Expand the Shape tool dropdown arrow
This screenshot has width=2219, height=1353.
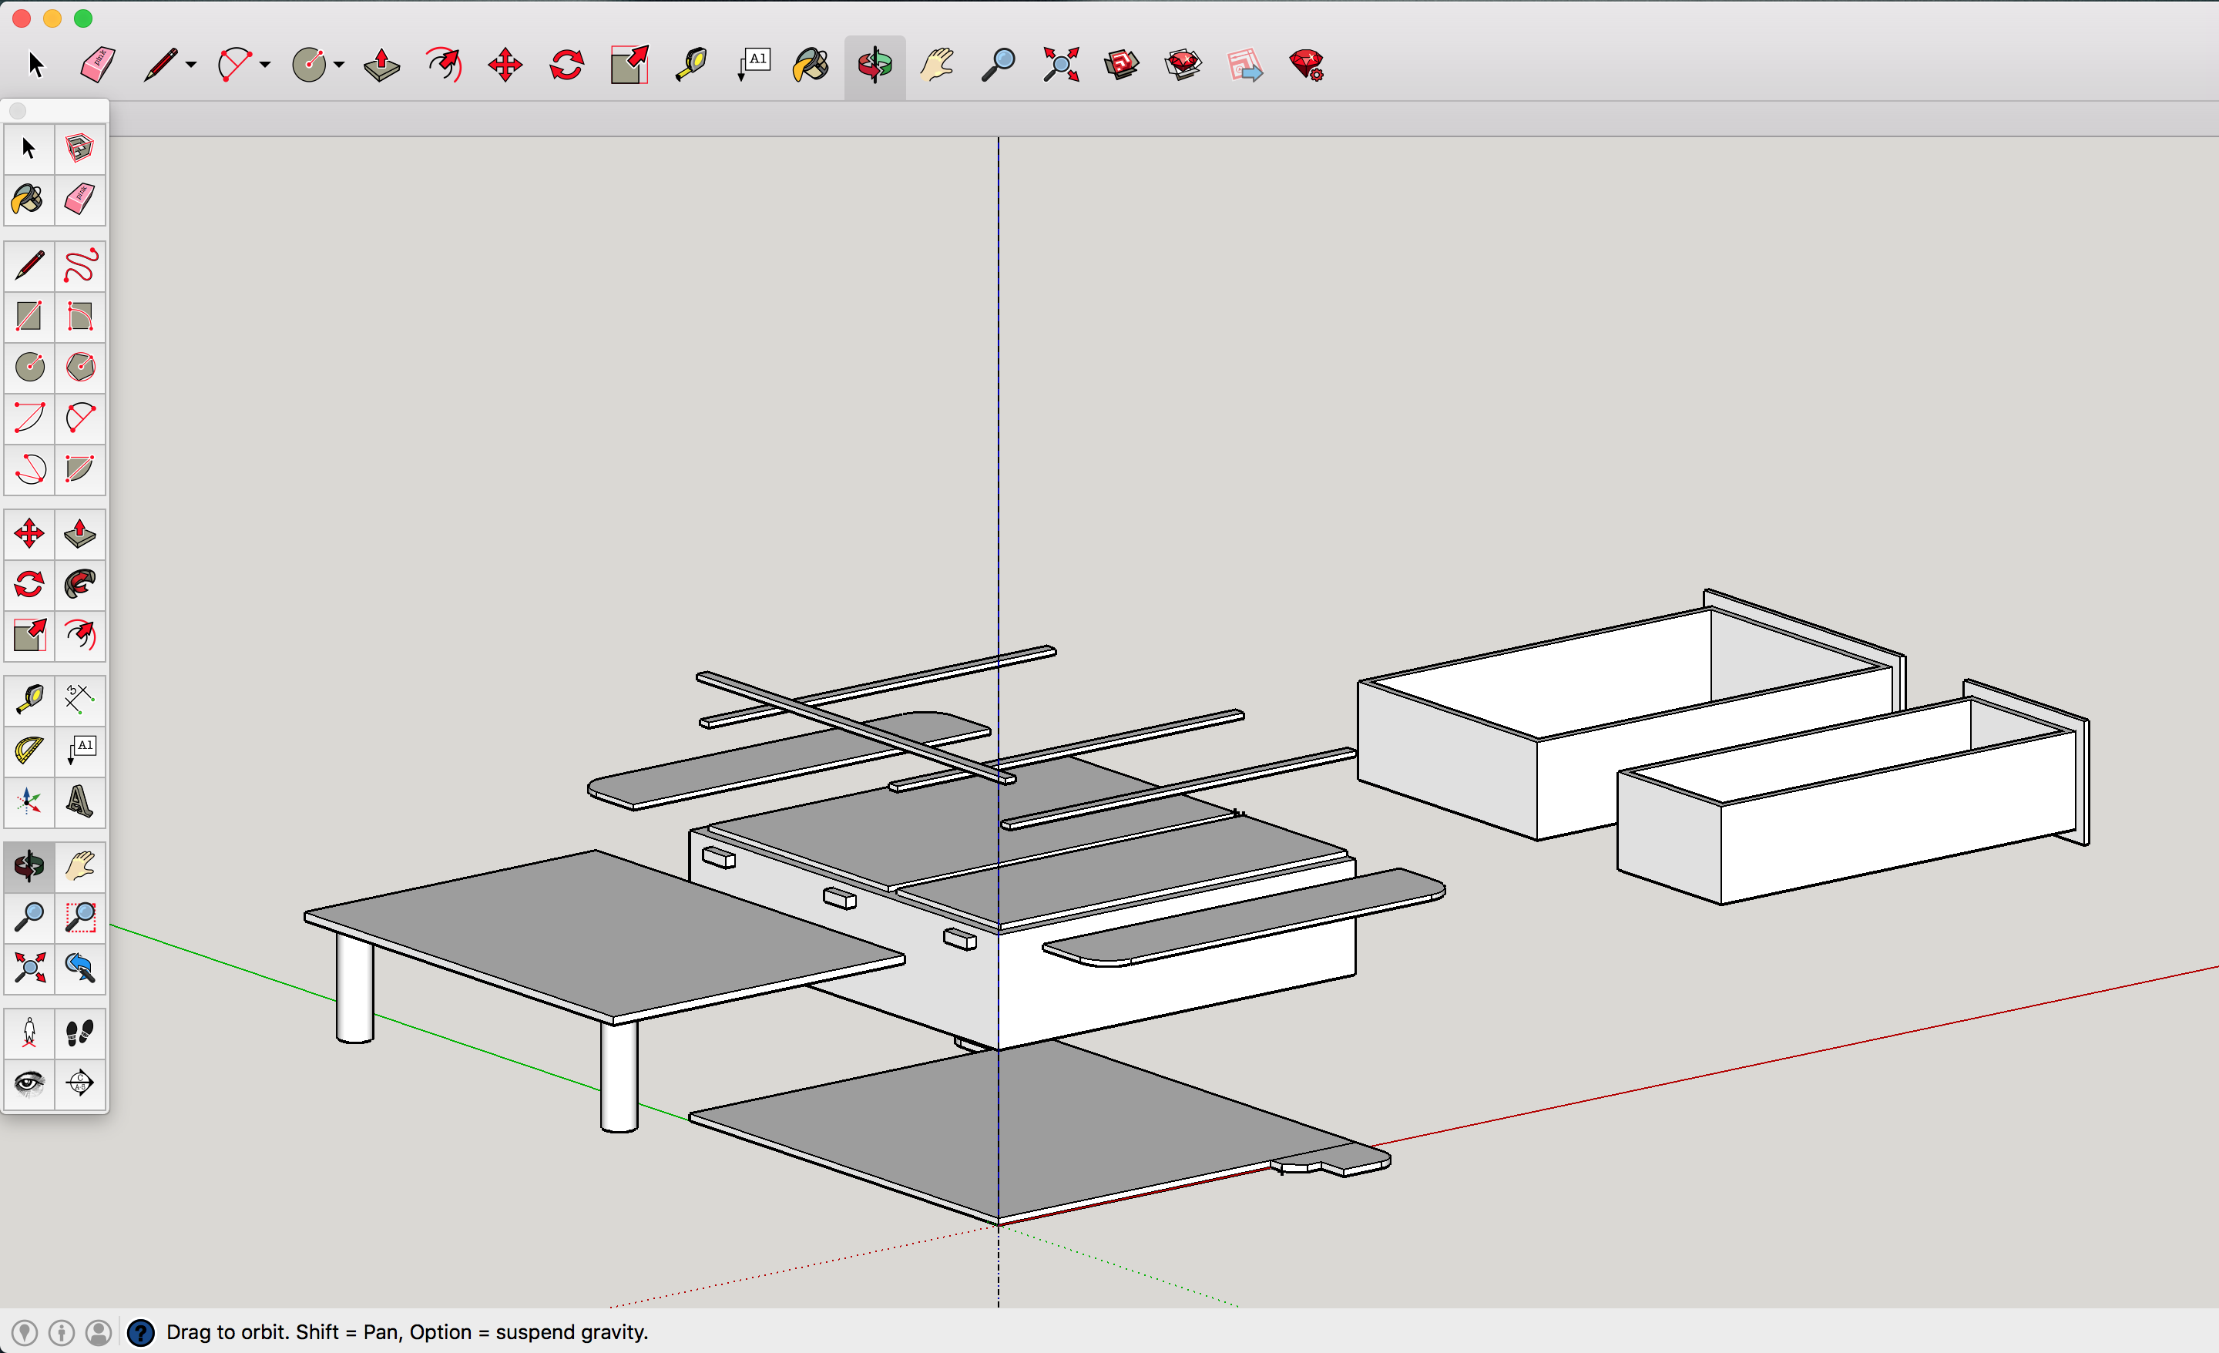(338, 65)
